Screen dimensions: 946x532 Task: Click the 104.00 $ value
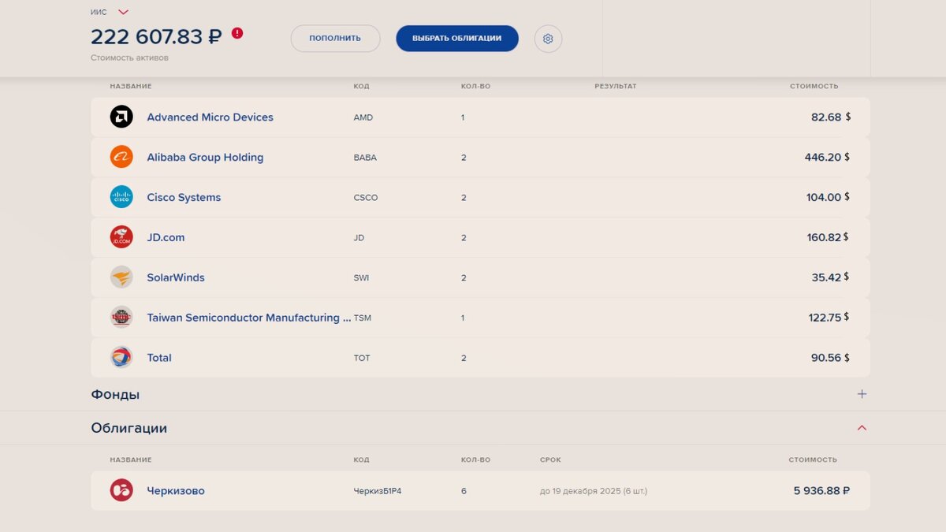point(828,197)
